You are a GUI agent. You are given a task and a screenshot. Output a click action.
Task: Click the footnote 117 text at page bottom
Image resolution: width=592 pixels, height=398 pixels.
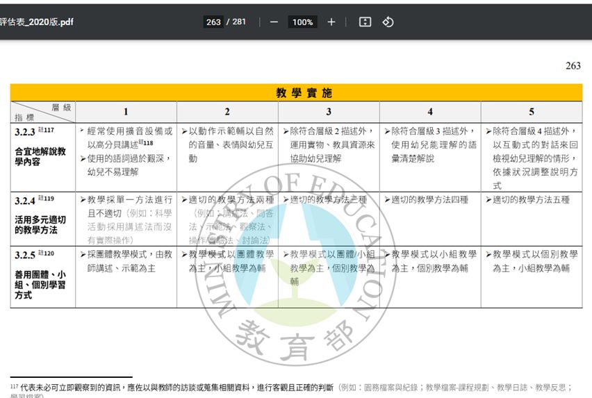click(x=292, y=387)
